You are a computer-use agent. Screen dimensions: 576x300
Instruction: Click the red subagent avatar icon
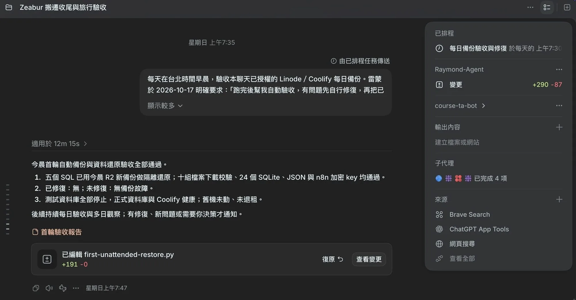tap(458, 178)
